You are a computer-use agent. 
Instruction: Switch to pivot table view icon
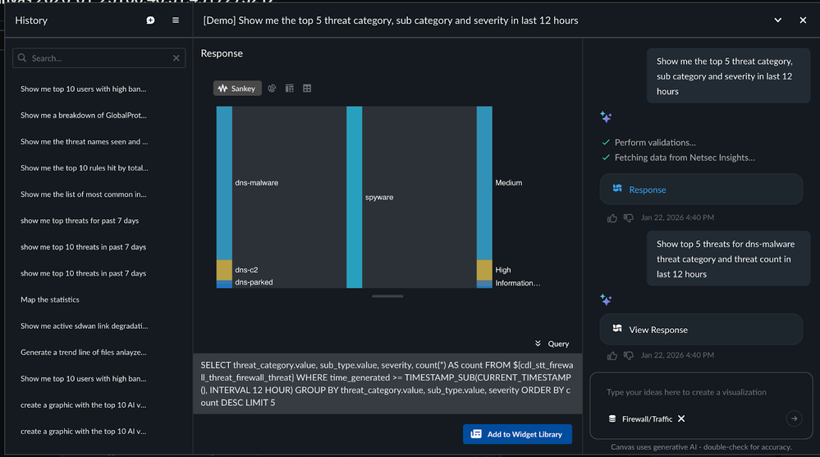click(x=290, y=89)
